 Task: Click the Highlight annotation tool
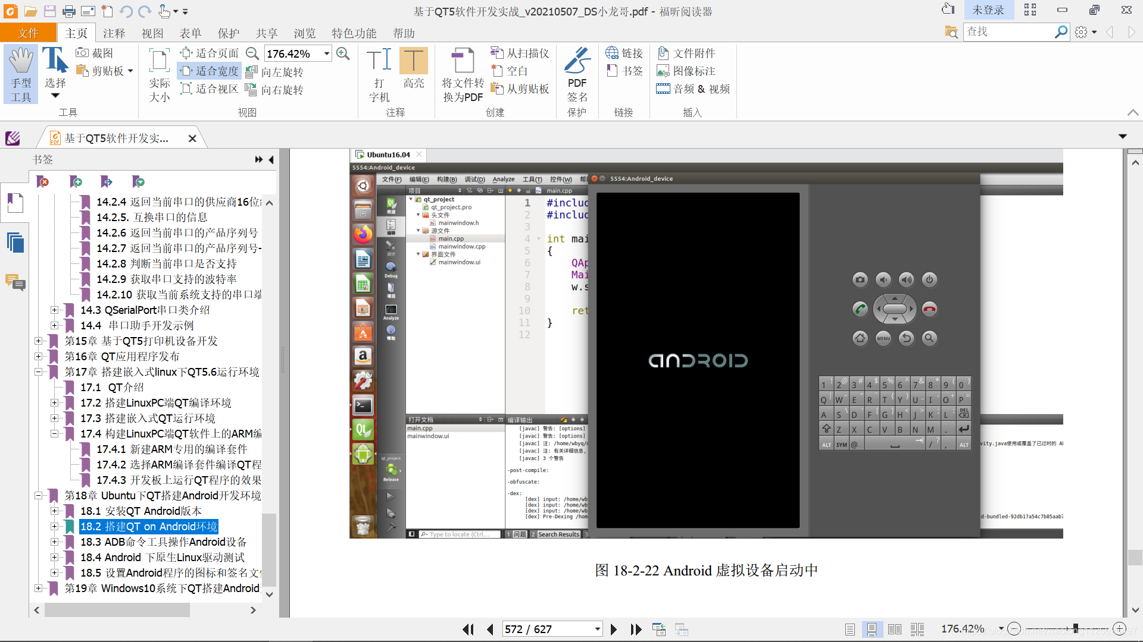(x=413, y=68)
